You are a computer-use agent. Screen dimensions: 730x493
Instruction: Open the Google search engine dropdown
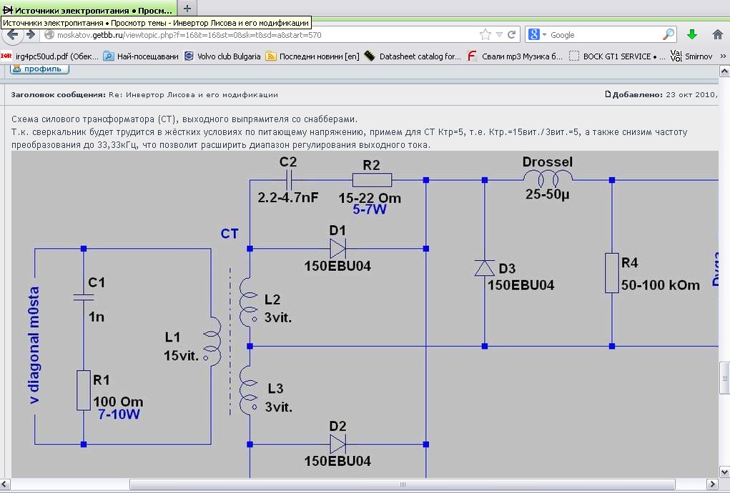click(x=537, y=34)
